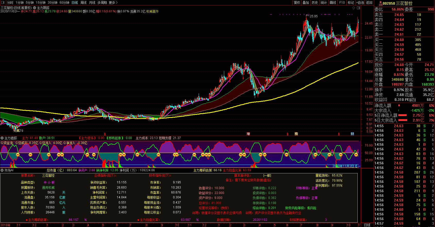435x227 pixels.
Task: Click the 净流入额 4981万 row
Action: (x=404, y=106)
